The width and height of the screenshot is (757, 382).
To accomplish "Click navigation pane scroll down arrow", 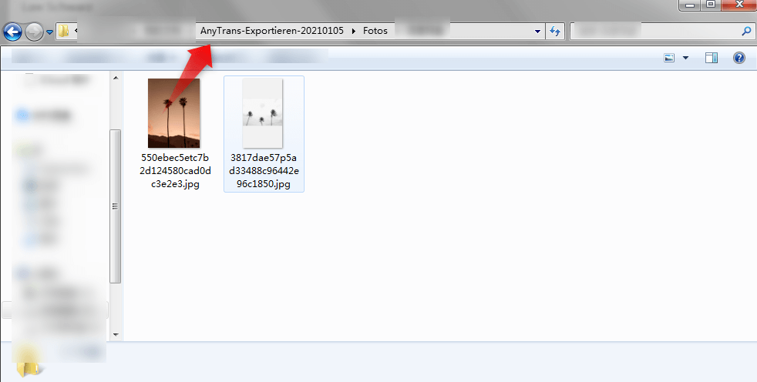I will tap(116, 334).
